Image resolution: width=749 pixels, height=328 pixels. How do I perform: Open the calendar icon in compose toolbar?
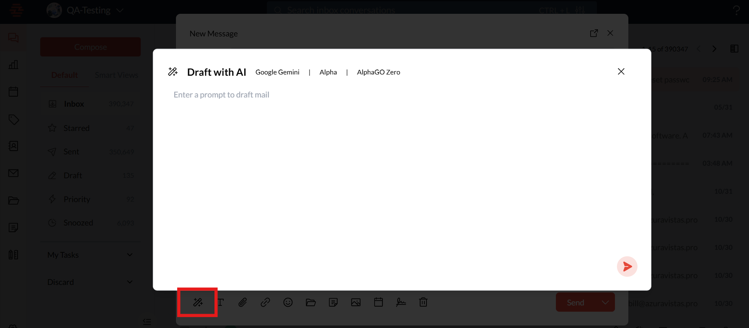click(x=378, y=302)
